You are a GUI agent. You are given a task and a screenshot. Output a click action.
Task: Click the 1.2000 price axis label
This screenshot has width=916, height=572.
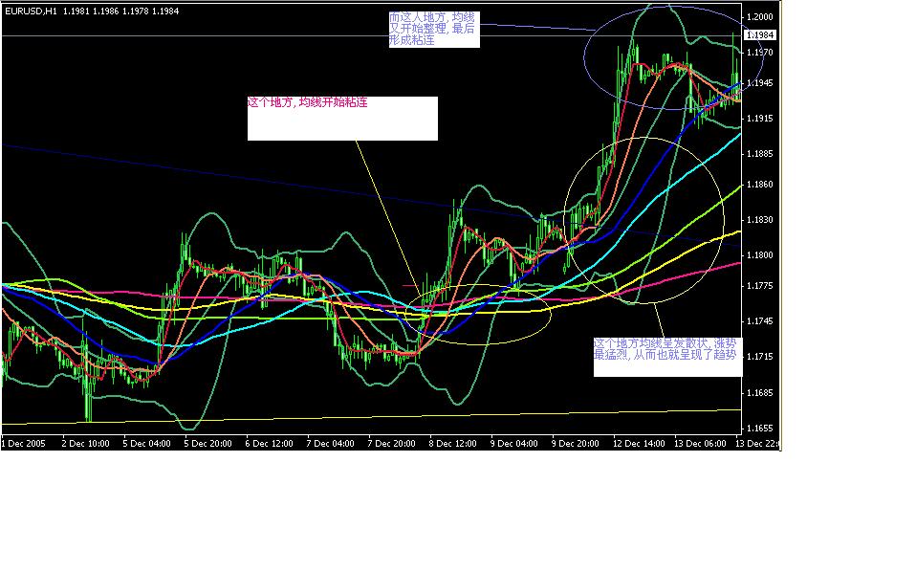tap(760, 17)
